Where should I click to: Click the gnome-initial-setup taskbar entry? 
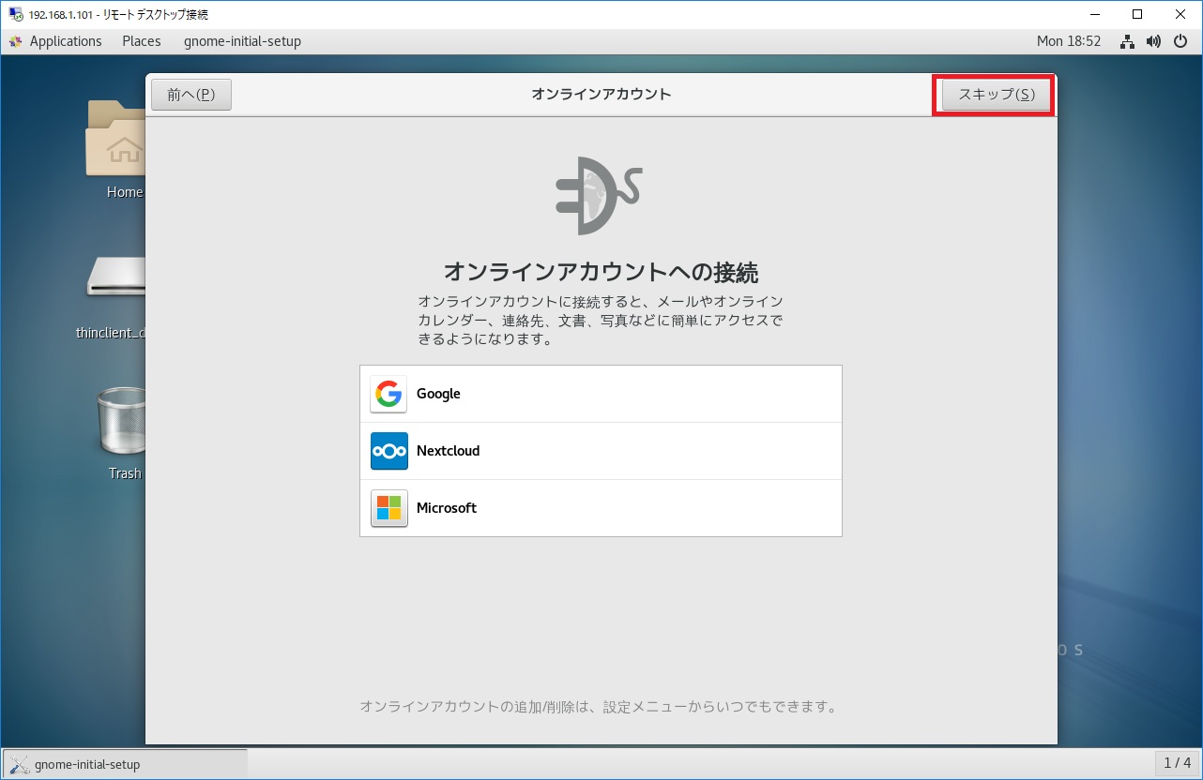(126, 764)
